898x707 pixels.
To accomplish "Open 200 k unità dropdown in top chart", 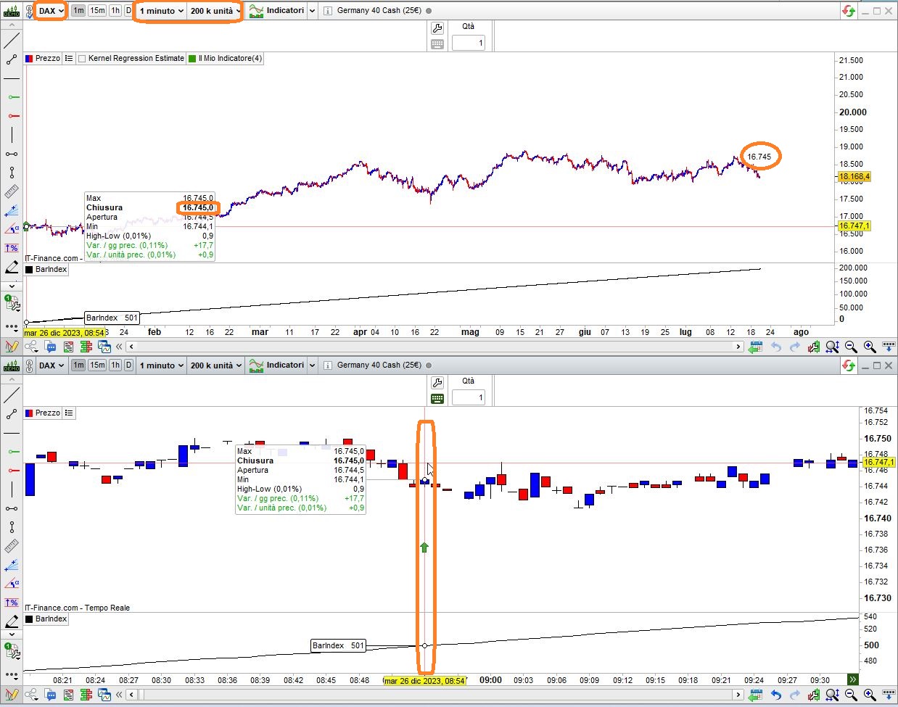I will point(215,11).
